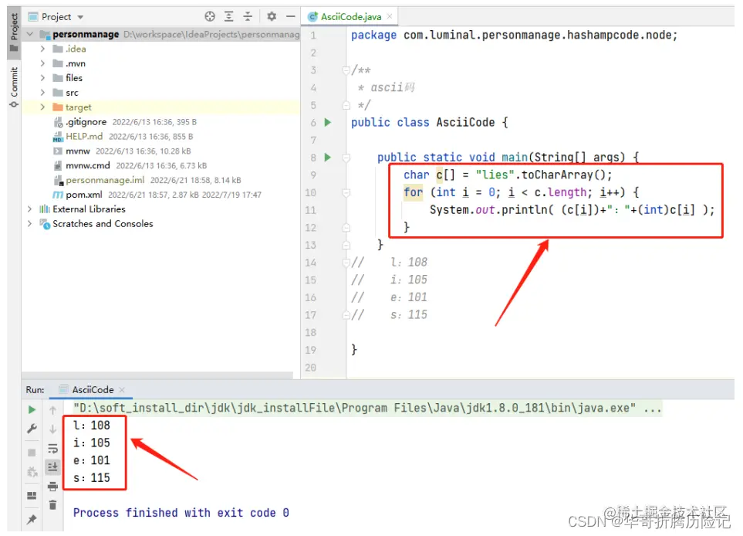The width and height of the screenshot is (743, 536).
Task: Click the Collapse All icon in Project toolbar
Action: [x=248, y=16]
